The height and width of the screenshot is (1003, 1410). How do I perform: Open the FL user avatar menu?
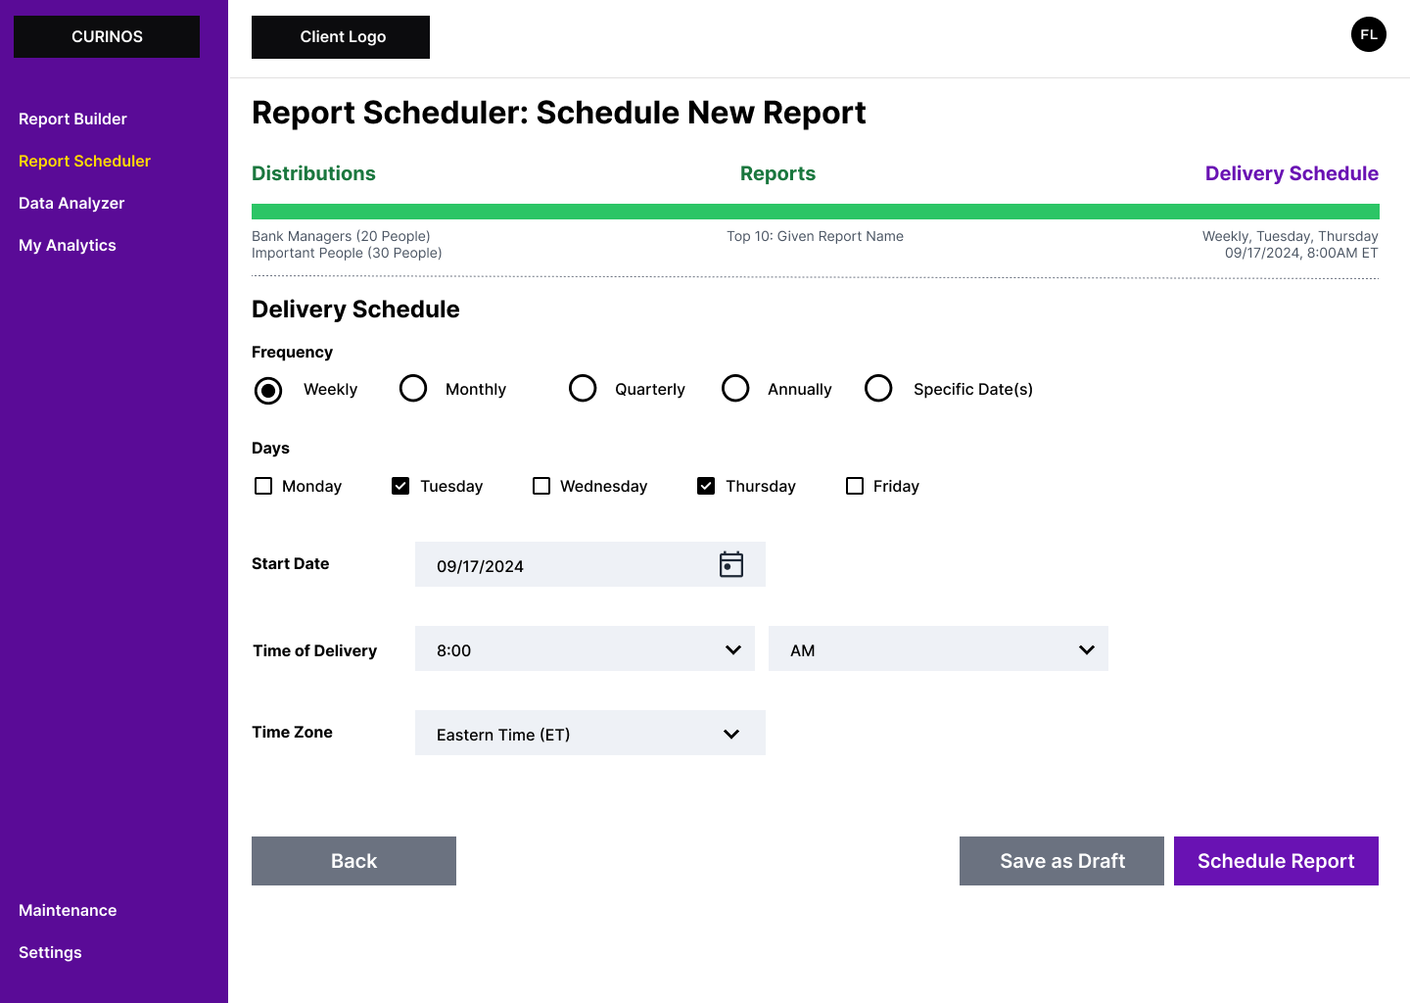[x=1368, y=34]
